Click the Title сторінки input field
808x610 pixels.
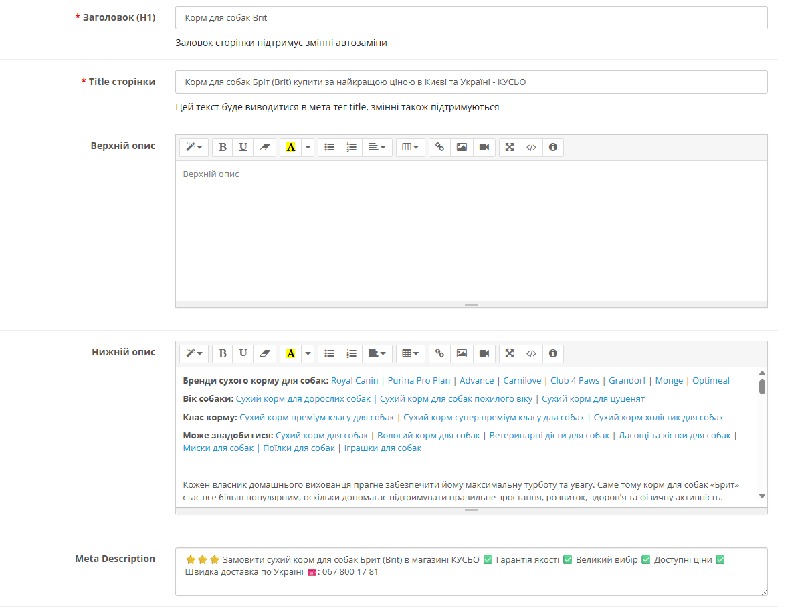(471, 82)
